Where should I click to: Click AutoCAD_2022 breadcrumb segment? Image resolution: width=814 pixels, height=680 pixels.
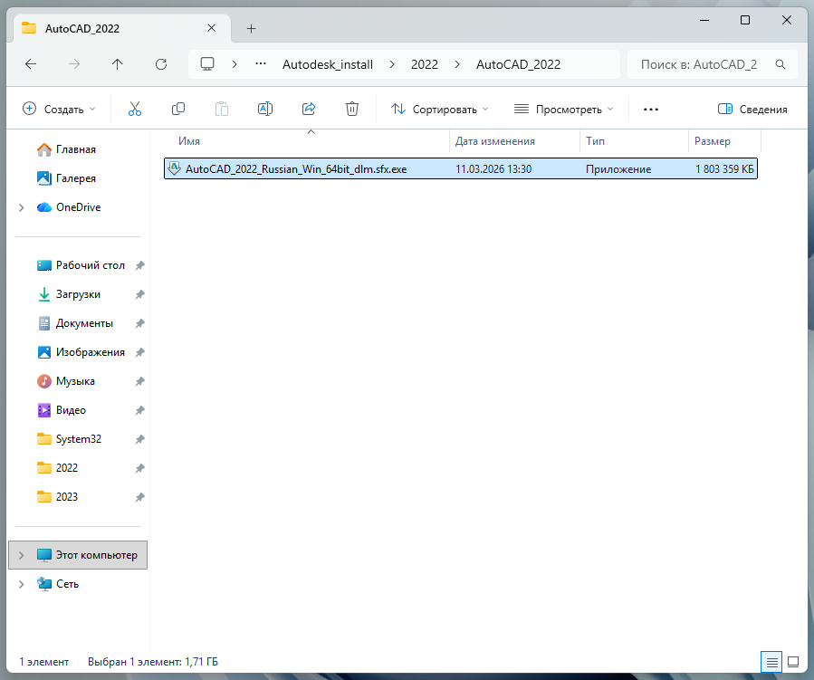click(519, 64)
